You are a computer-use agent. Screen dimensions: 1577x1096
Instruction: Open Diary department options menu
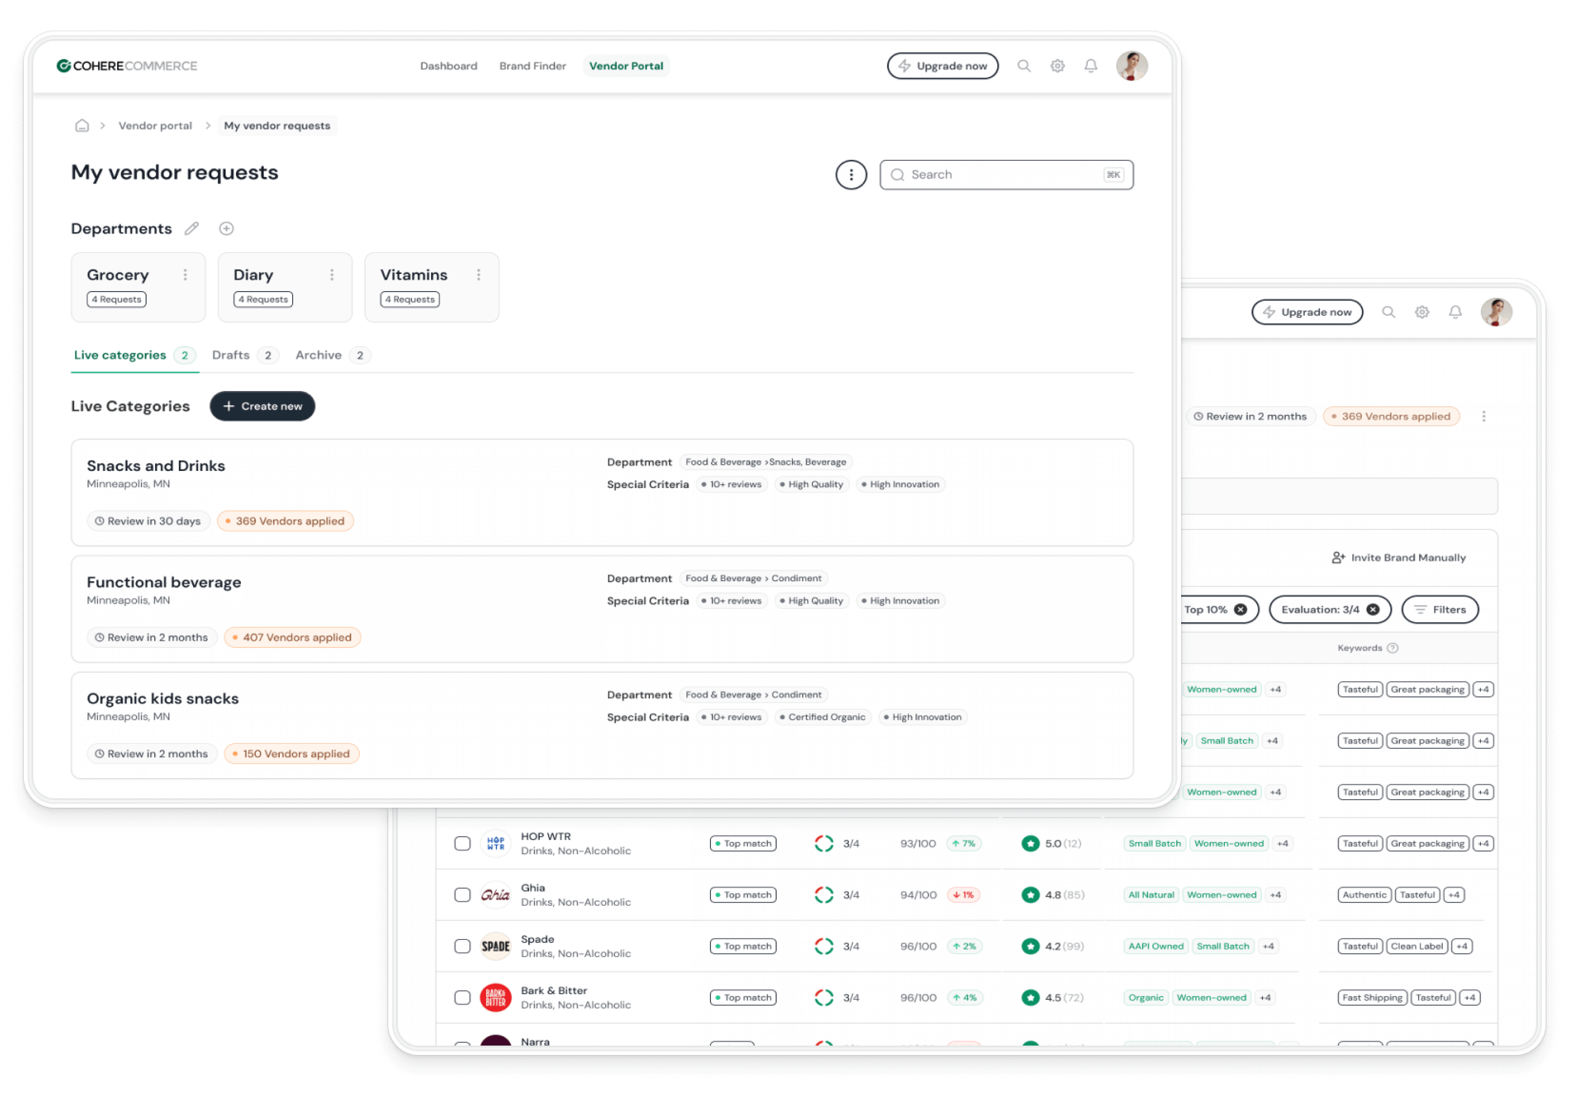(332, 274)
